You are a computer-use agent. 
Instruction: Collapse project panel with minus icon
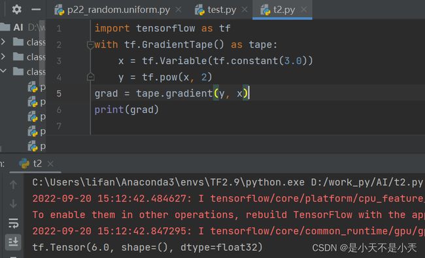click(x=36, y=10)
